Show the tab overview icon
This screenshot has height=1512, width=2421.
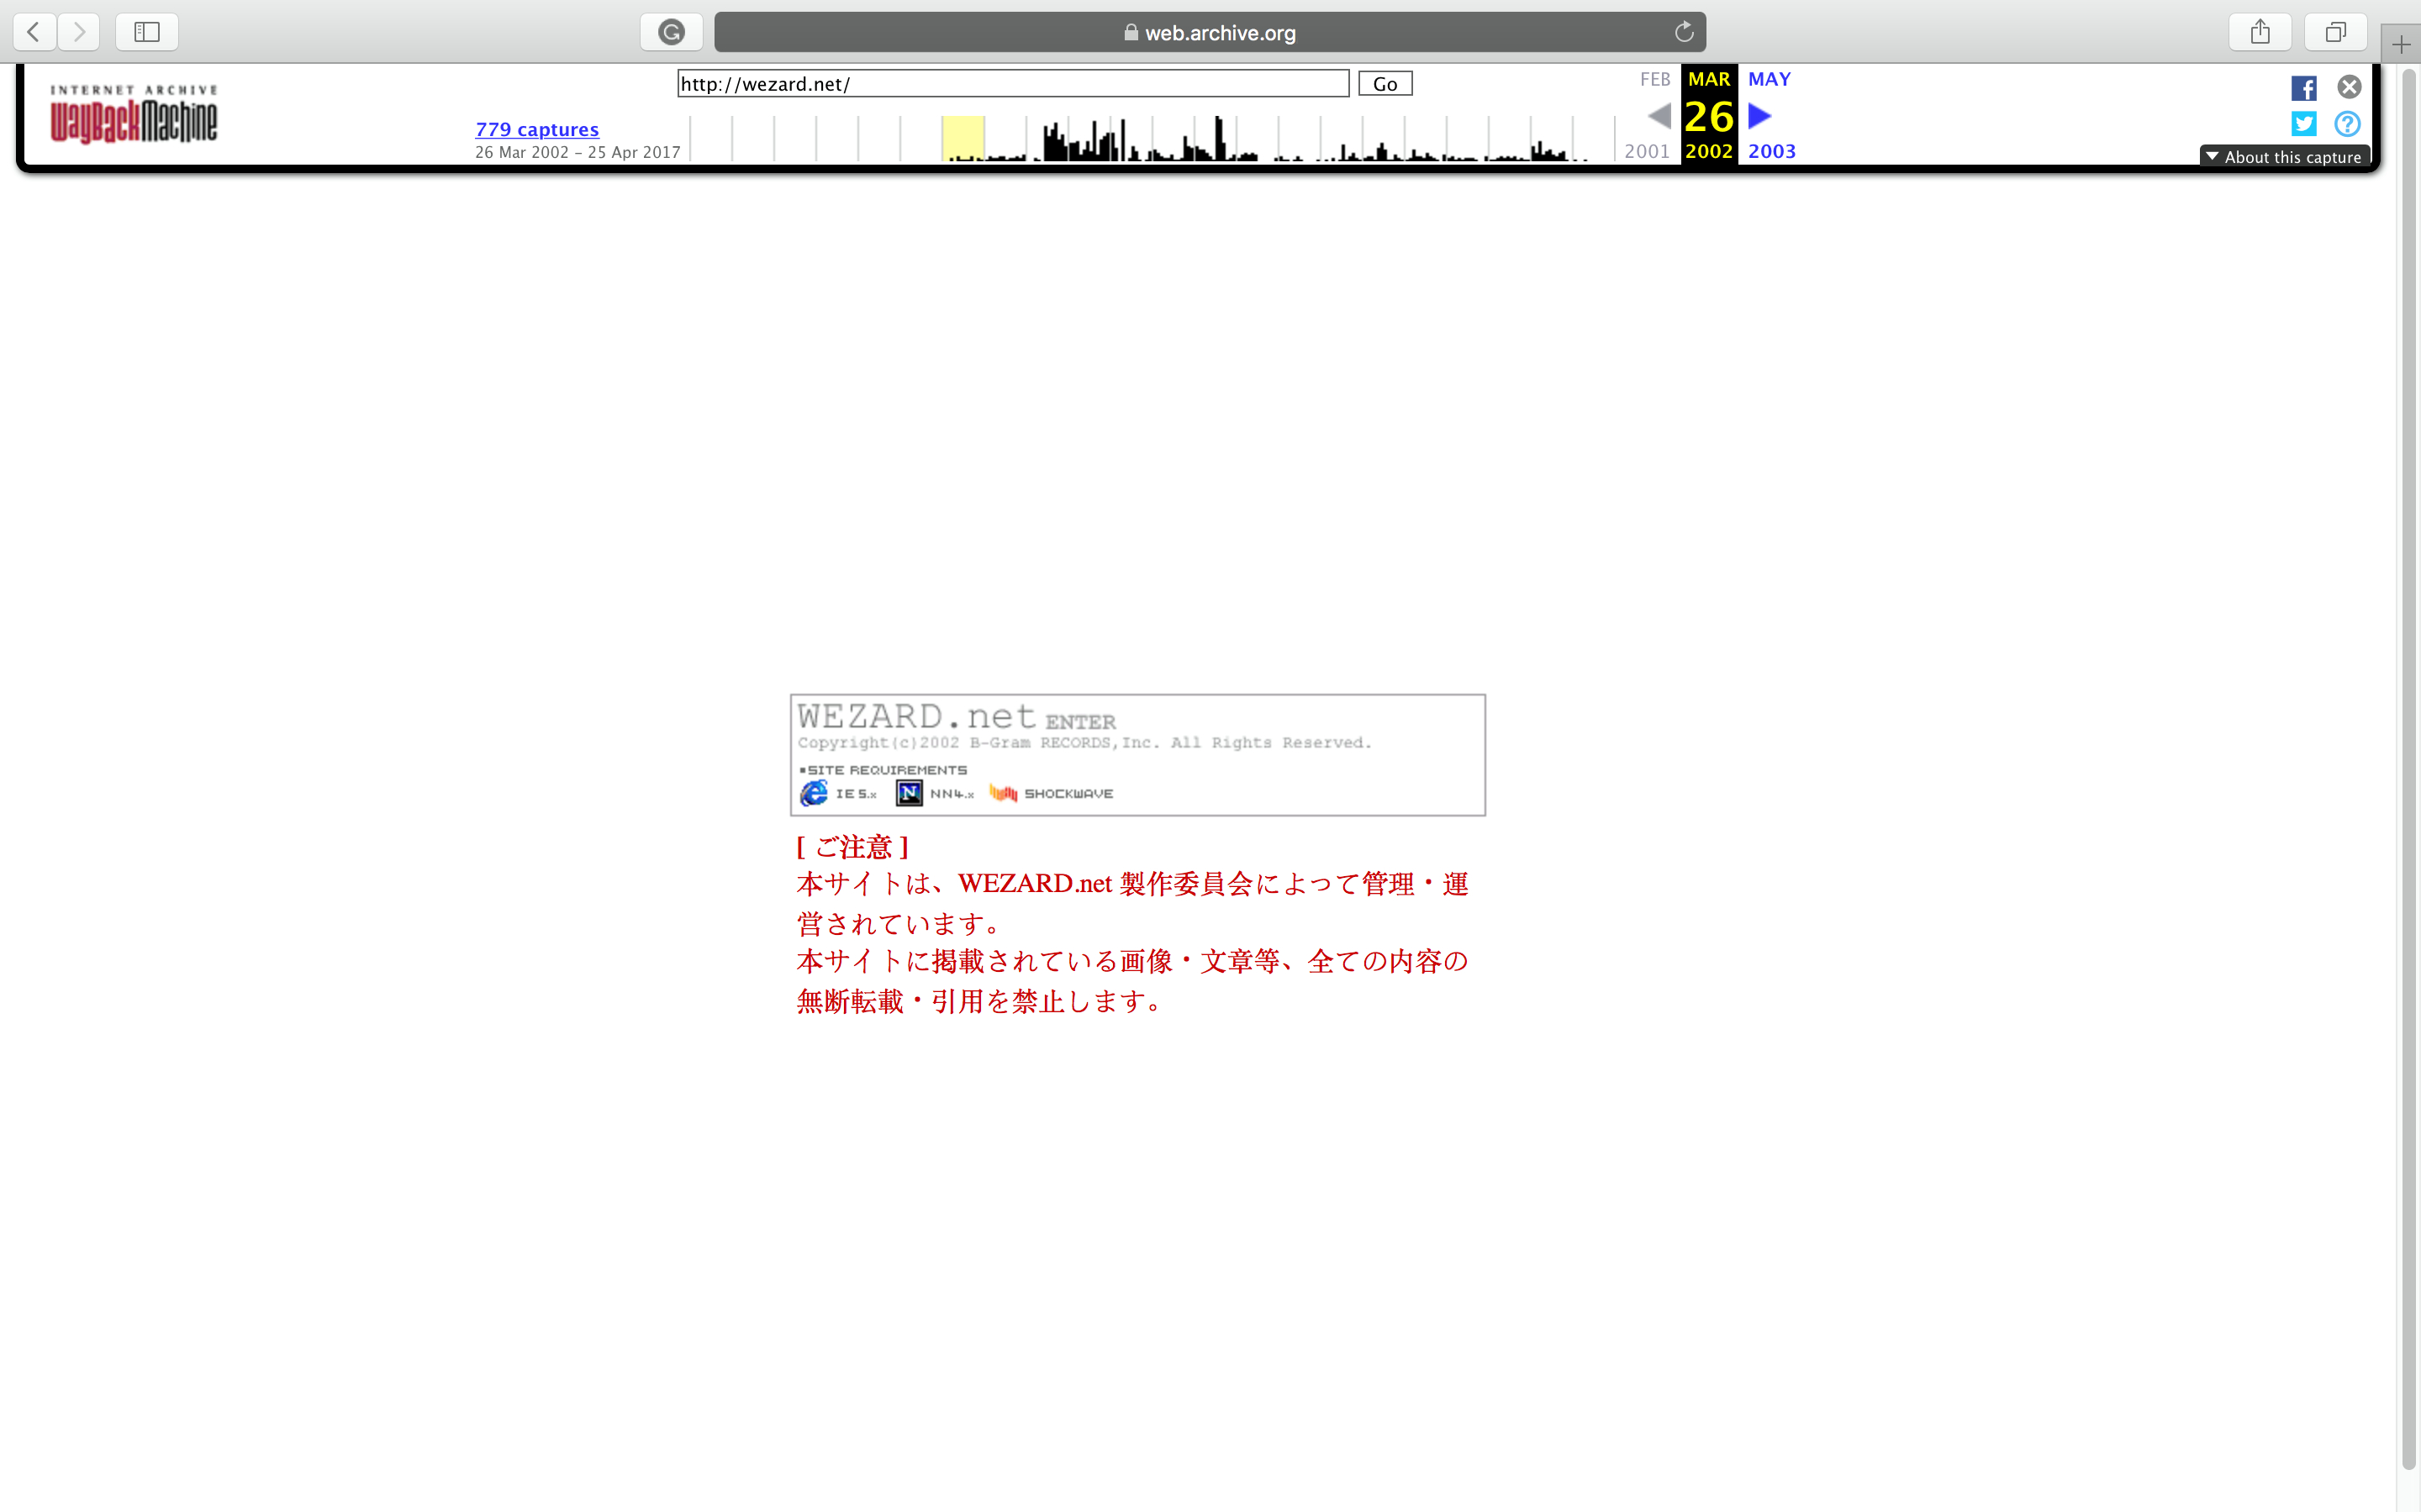(x=2335, y=32)
